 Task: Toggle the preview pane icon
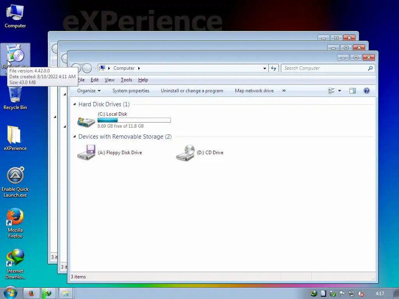[352, 91]
